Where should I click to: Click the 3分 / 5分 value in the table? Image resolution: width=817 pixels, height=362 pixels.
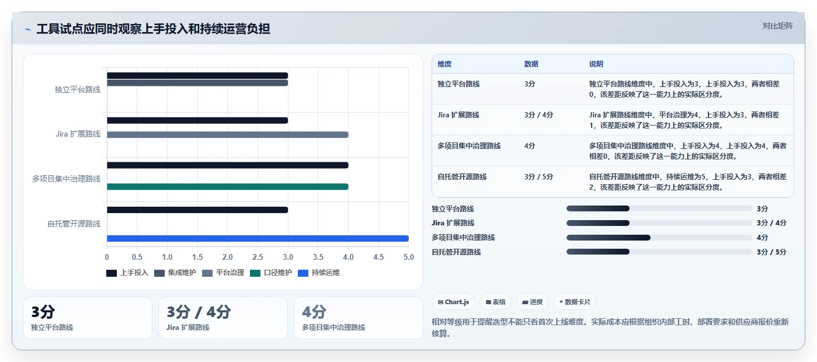[x=538, y=176]
